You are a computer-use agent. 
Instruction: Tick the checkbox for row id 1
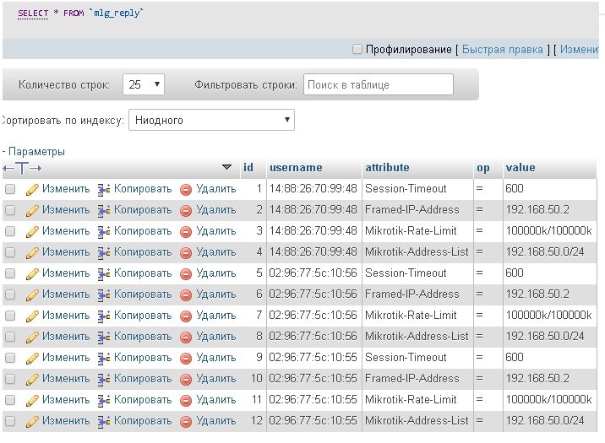pyautogui.click(x=10, y=189)
